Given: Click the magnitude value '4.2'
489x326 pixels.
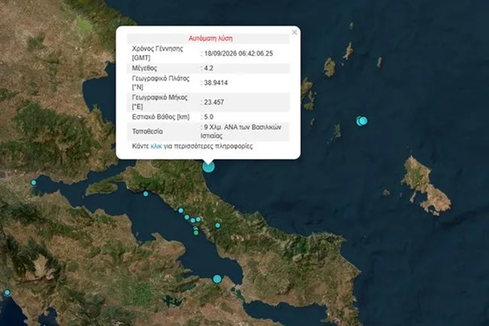Looking at the screenshot, I should [208, 68].
